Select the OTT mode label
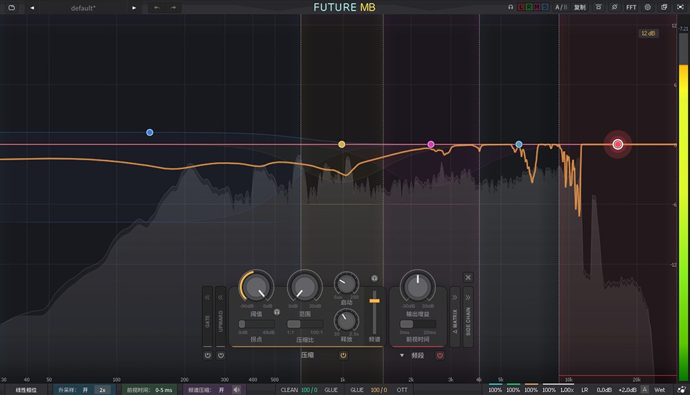Image resolution: width=690 pixels, height=395 pixels. [x=402, y=389]
